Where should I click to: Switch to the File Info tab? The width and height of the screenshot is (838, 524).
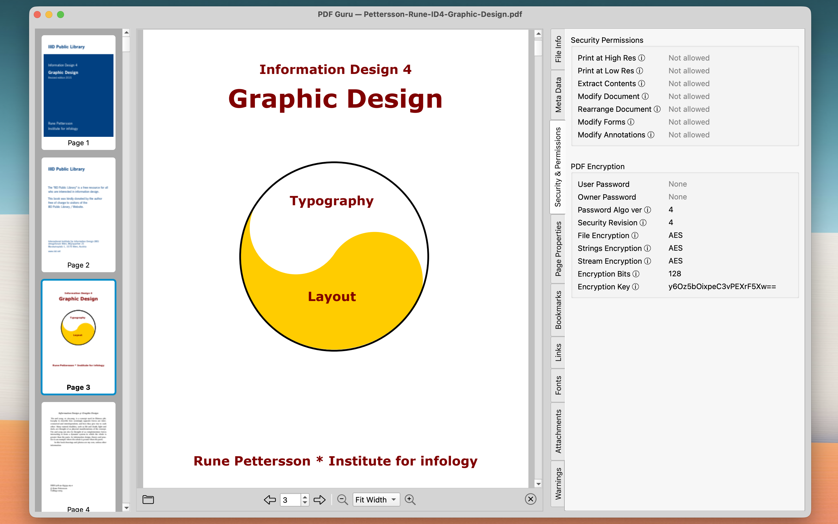coord(558,49)
